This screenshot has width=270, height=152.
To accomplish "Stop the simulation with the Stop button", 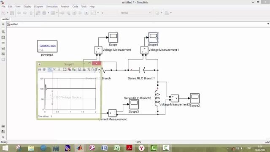I will (x=86, y=13).
